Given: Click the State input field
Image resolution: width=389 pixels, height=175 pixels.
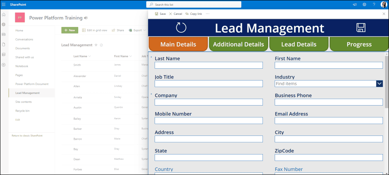Looking at the screenshot, I should pyautogui.click(x=209, y=158).
